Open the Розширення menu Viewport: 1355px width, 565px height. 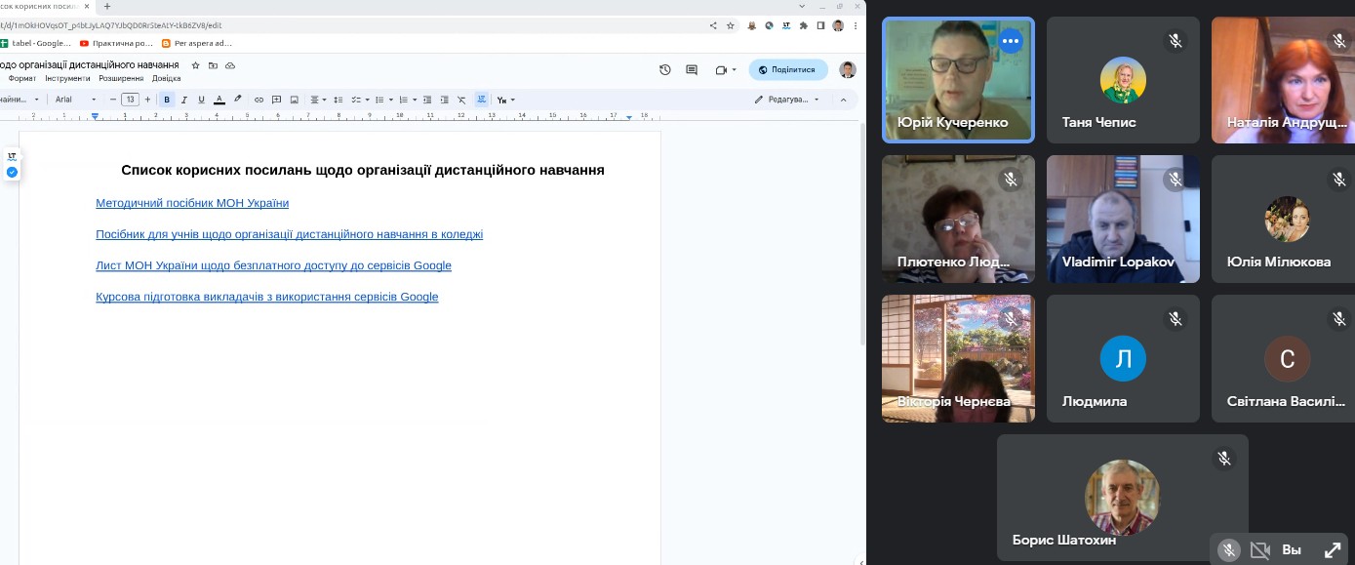pos(121,78)
